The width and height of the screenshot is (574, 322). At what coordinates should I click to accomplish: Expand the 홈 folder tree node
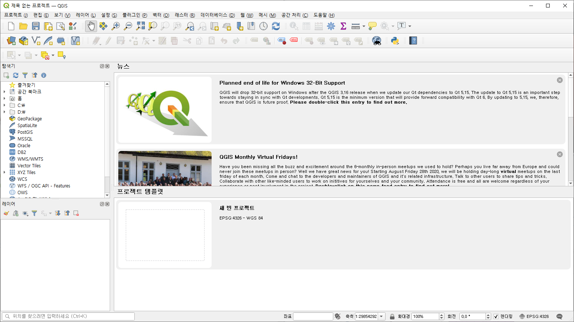[4, 98]
